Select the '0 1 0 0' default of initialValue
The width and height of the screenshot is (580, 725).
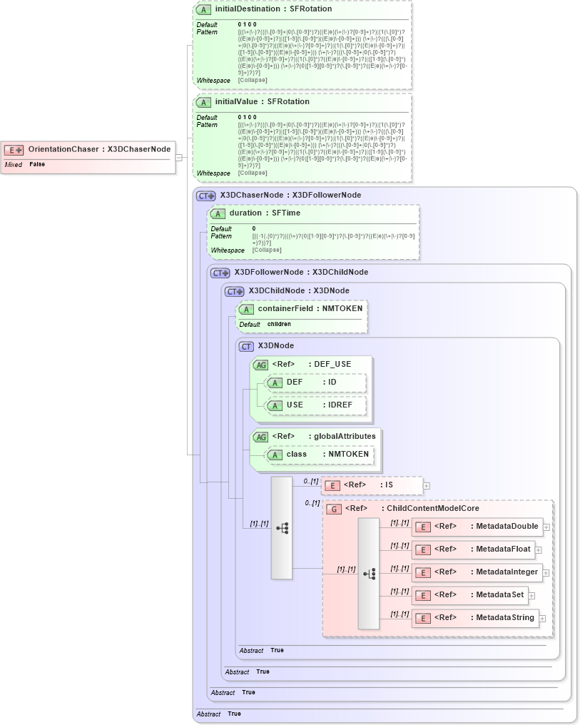click(x=248, y=118)
